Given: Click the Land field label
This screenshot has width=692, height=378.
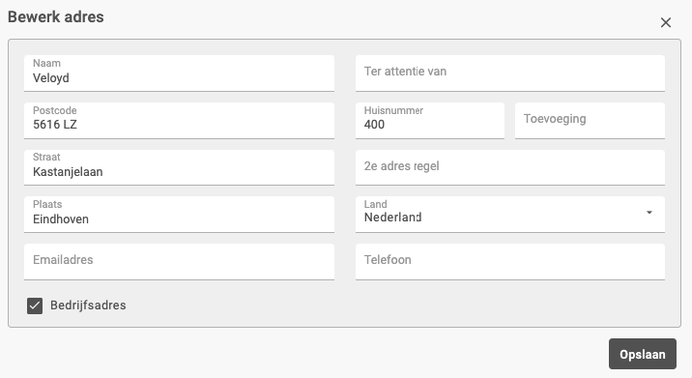Looking at the screenshot, I should point(375,204).
